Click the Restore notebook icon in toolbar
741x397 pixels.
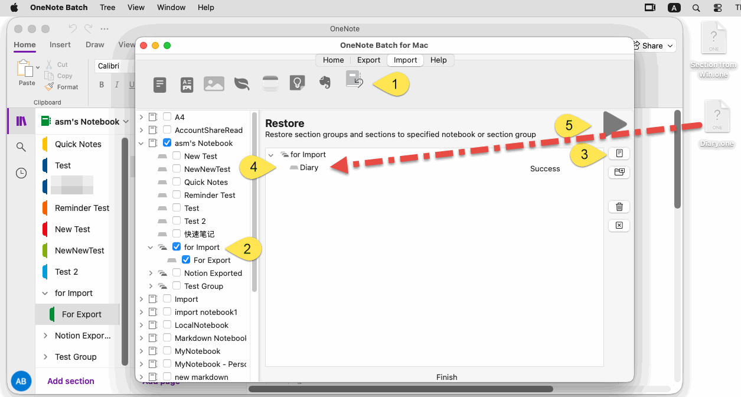pos(354,80)
